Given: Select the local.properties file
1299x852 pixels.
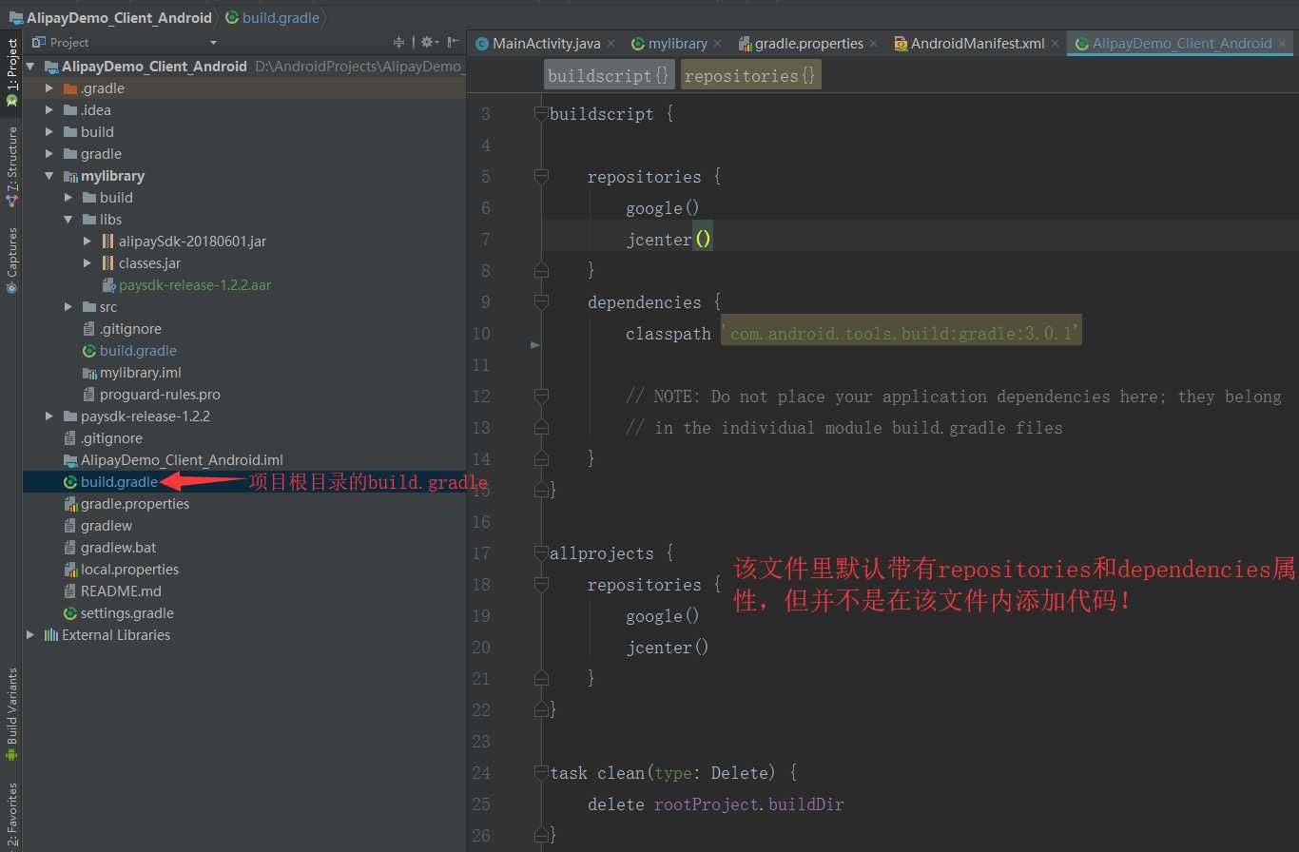Looking at the screenshot, I should (129, 570).
